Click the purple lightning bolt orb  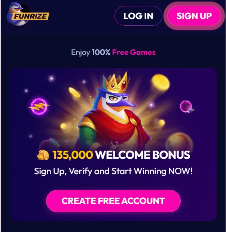[39, 106]
